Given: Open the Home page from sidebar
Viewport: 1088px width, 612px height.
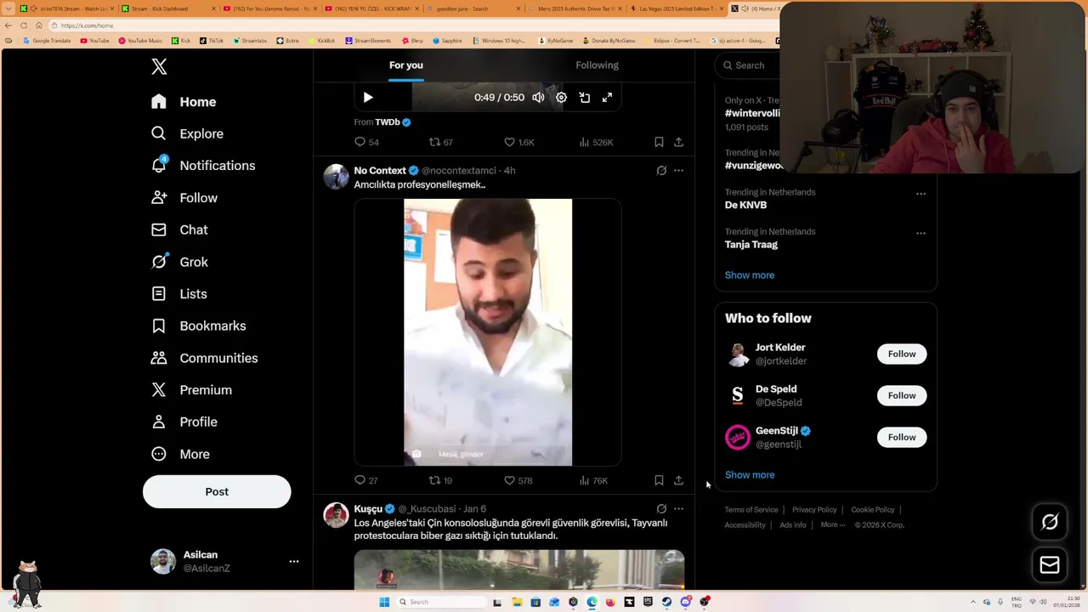Looking at the screenshot, I should click(x=184, y=102).
